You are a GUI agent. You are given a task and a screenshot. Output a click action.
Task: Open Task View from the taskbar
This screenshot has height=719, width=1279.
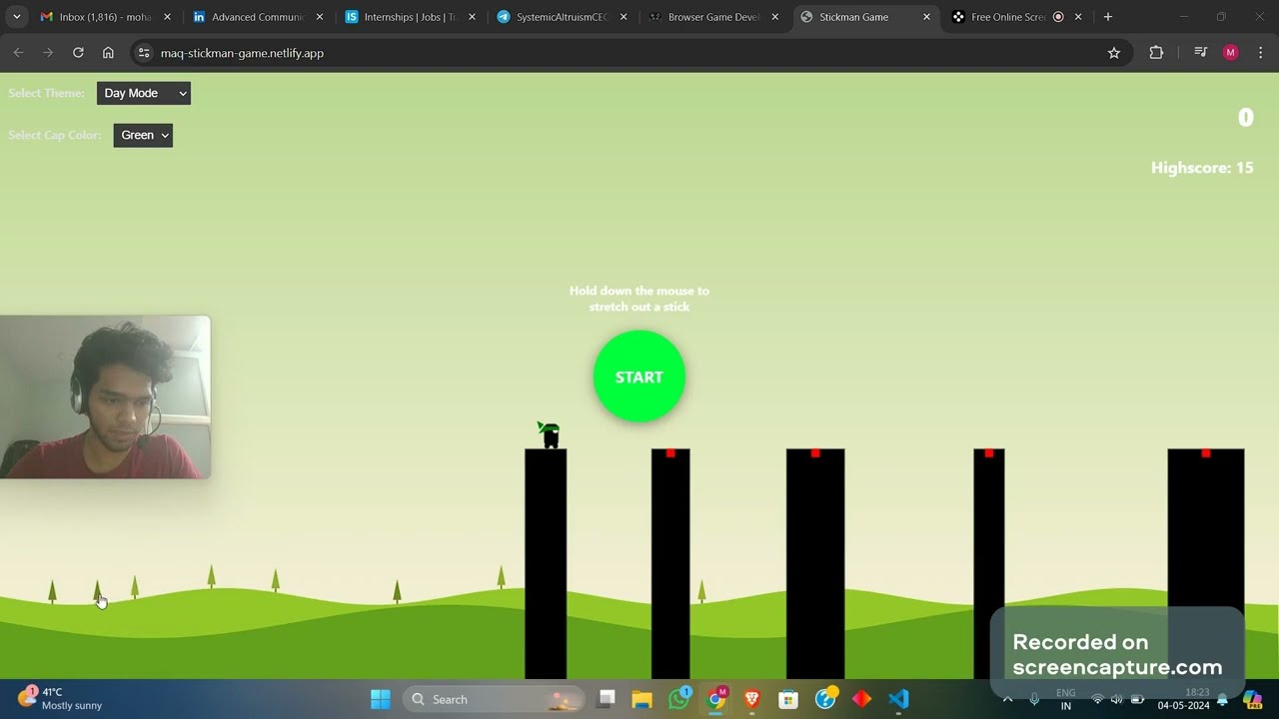(607, 699)
